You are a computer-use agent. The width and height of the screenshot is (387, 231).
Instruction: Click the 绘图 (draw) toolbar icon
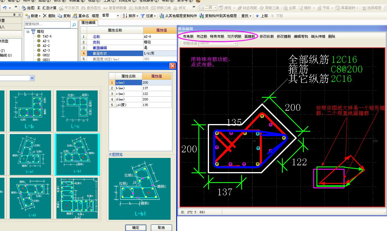coord(28,8)
